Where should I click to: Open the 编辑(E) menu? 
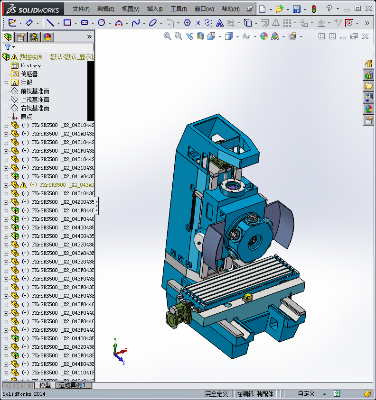pyautogui.click(x=105, y=9)
